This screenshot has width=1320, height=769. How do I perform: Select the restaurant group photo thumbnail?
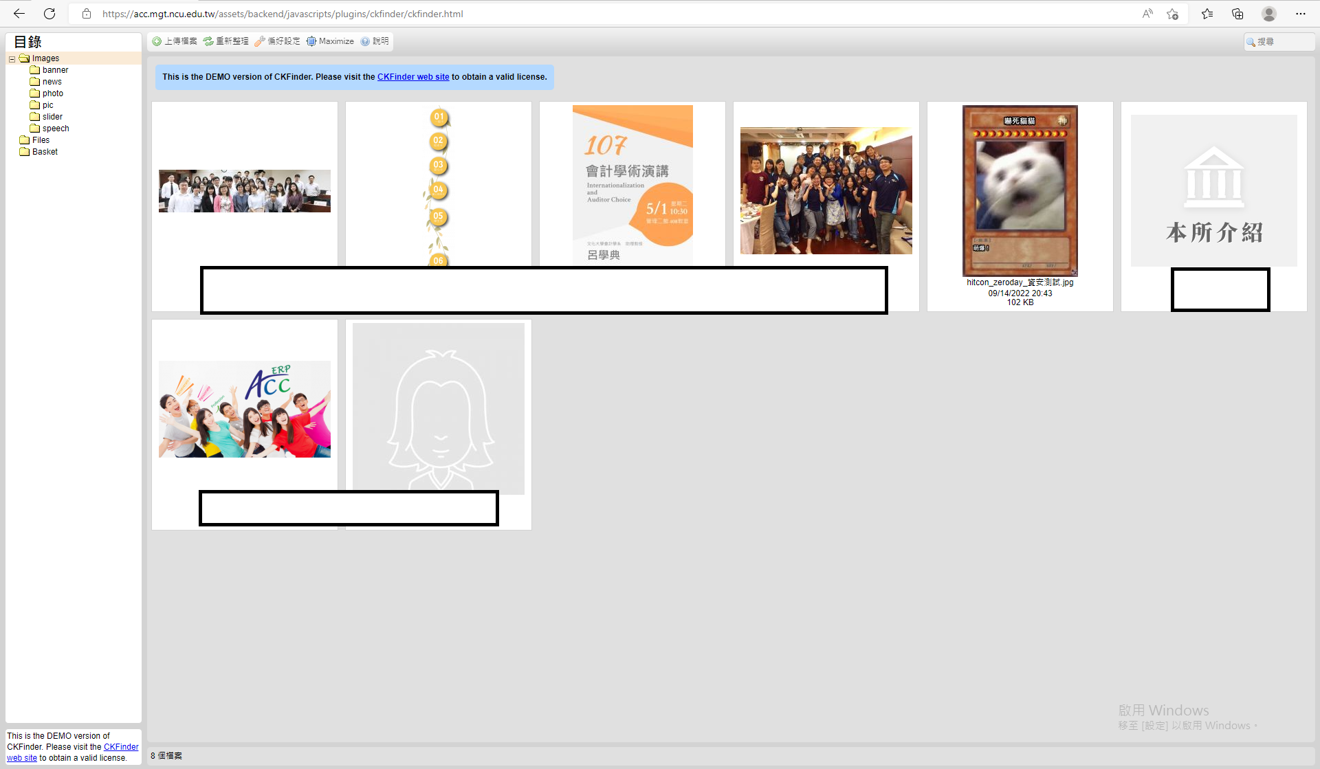coord(826,190)
